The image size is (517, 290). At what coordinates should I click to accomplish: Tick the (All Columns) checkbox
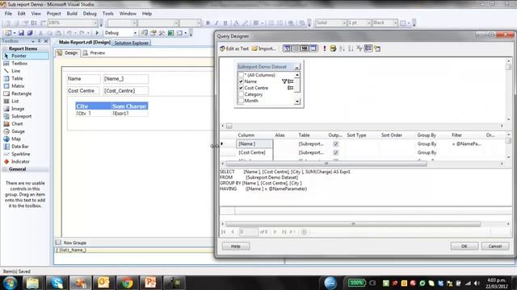pos(241,75)
